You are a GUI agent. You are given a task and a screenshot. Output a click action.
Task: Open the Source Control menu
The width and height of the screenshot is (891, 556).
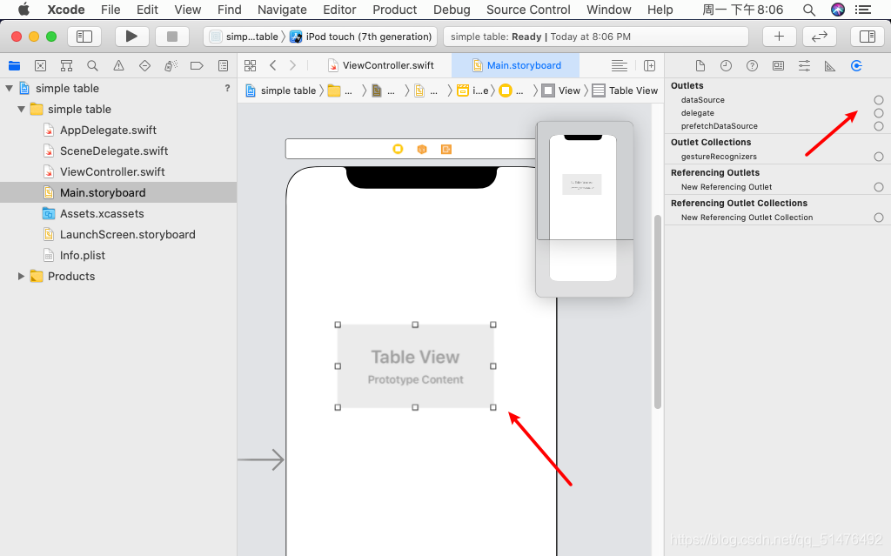pos(528,10)
